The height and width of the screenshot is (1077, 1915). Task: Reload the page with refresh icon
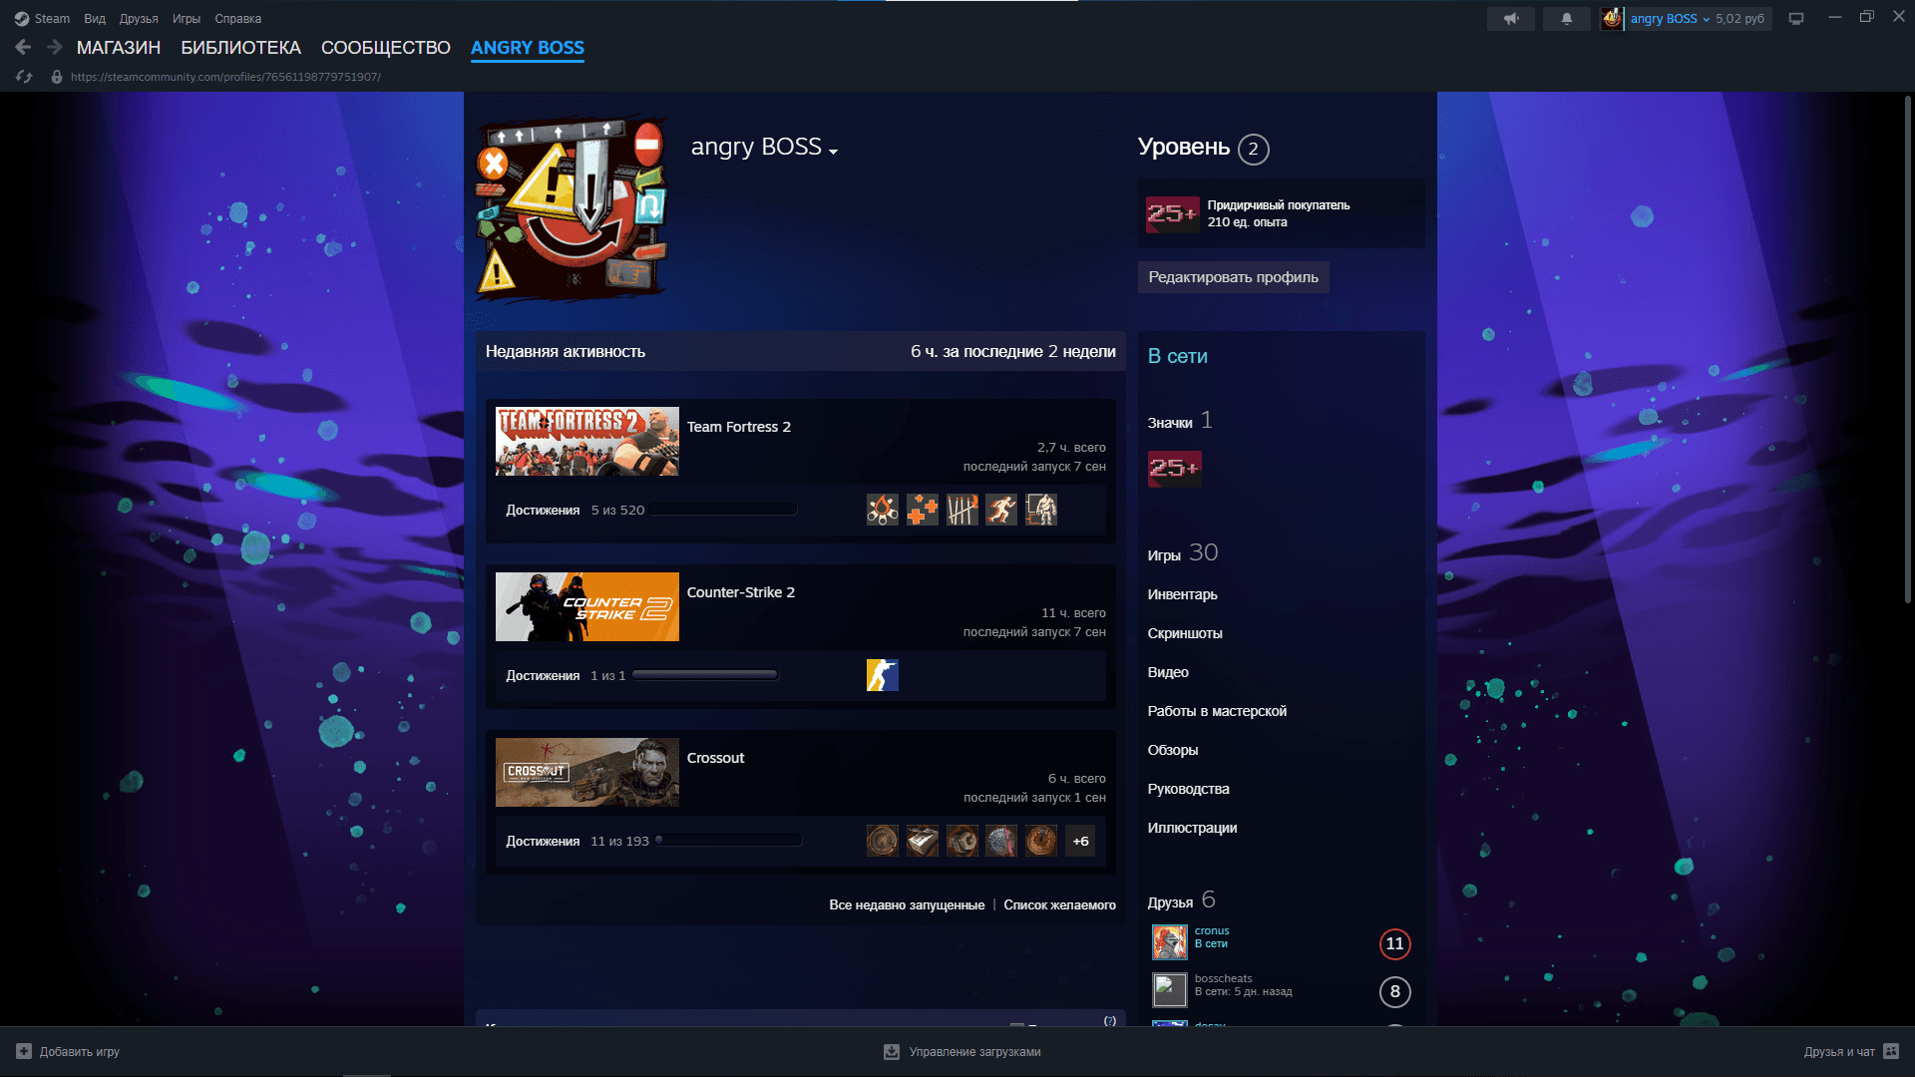pyautogui.click(x=25, y=77)
